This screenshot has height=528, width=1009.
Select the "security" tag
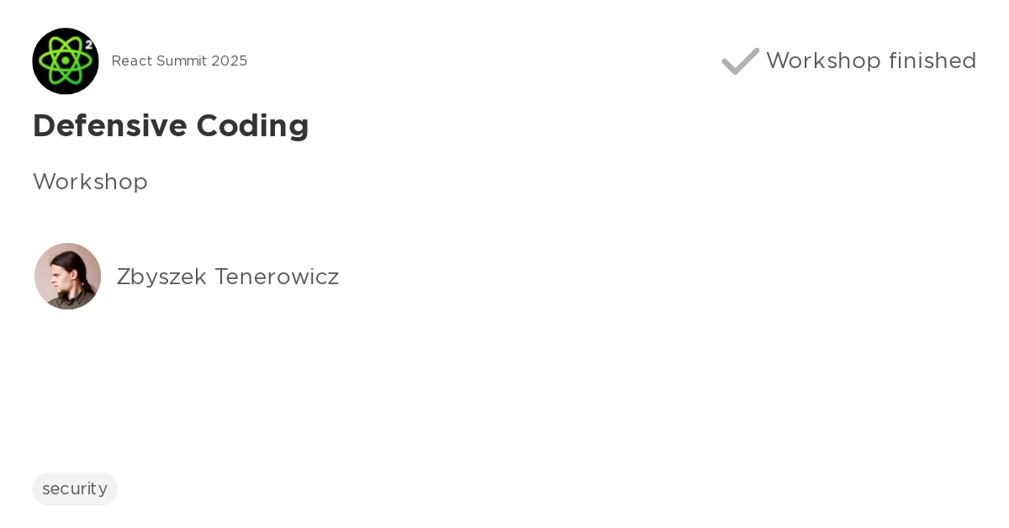click(x=75, y=488)
